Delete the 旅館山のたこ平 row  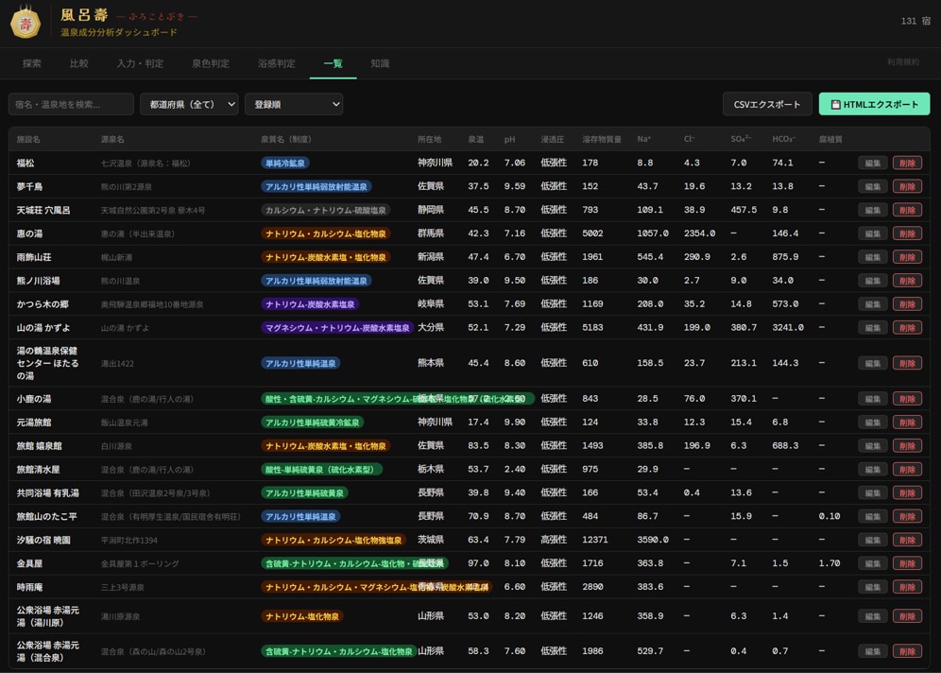(x=907, y=516)
